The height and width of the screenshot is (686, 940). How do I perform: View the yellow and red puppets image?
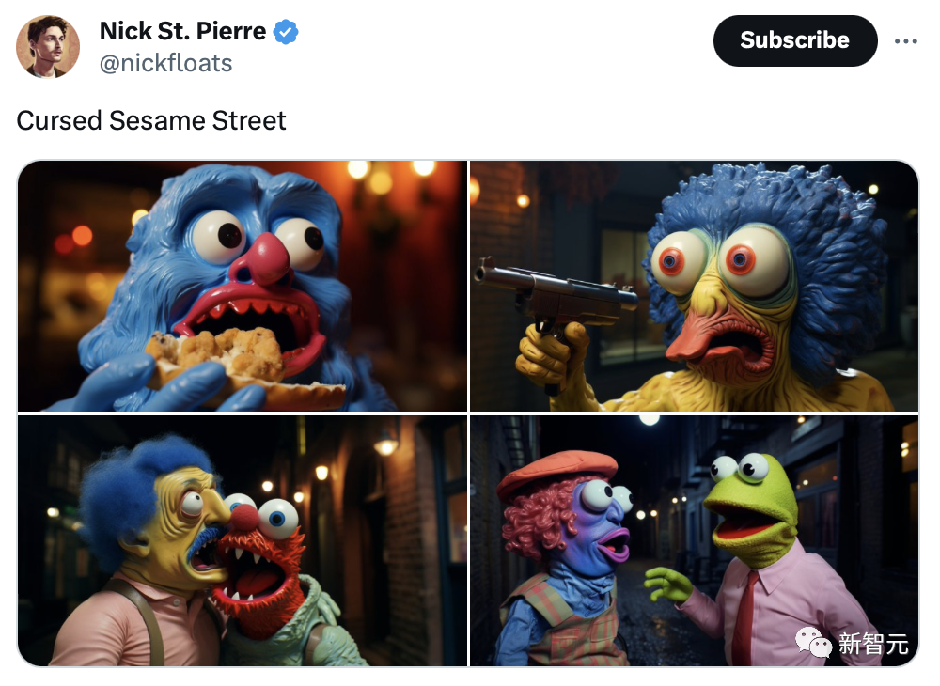[x=243, y=540]
